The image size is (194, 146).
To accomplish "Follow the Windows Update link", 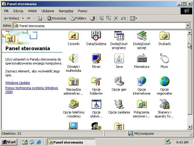I will pos(18,83).
